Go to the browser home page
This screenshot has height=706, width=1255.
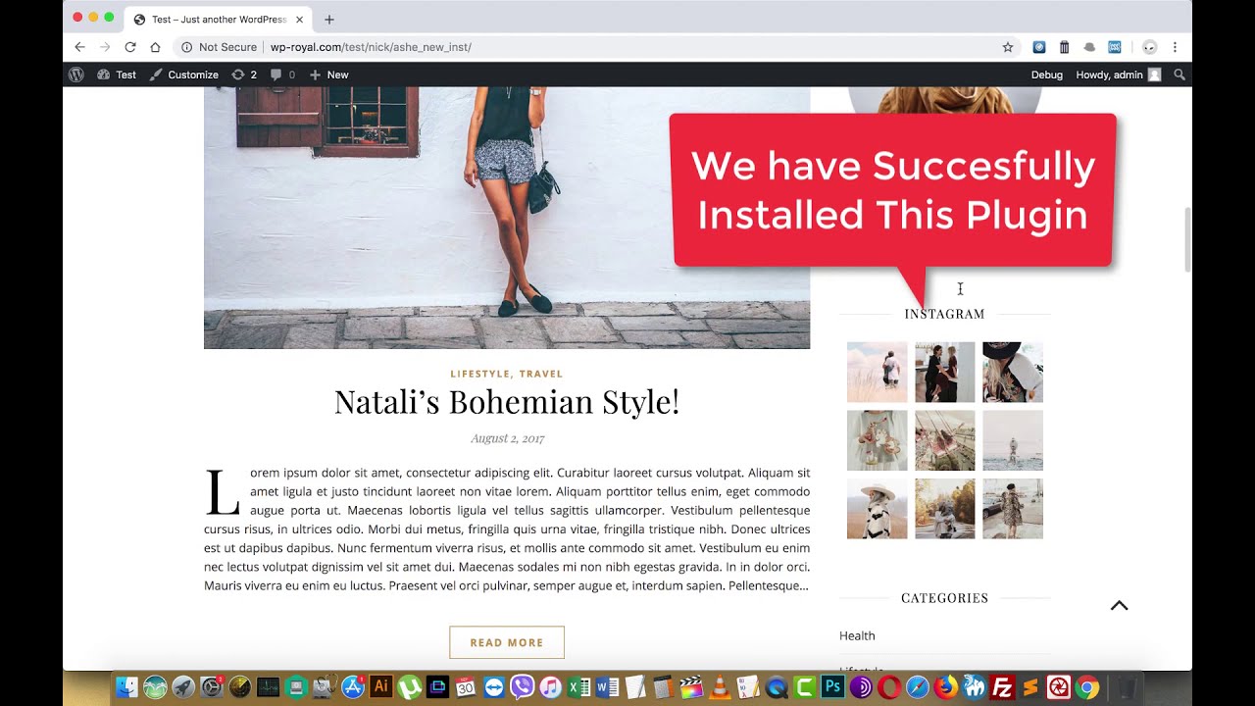(155, 47)
